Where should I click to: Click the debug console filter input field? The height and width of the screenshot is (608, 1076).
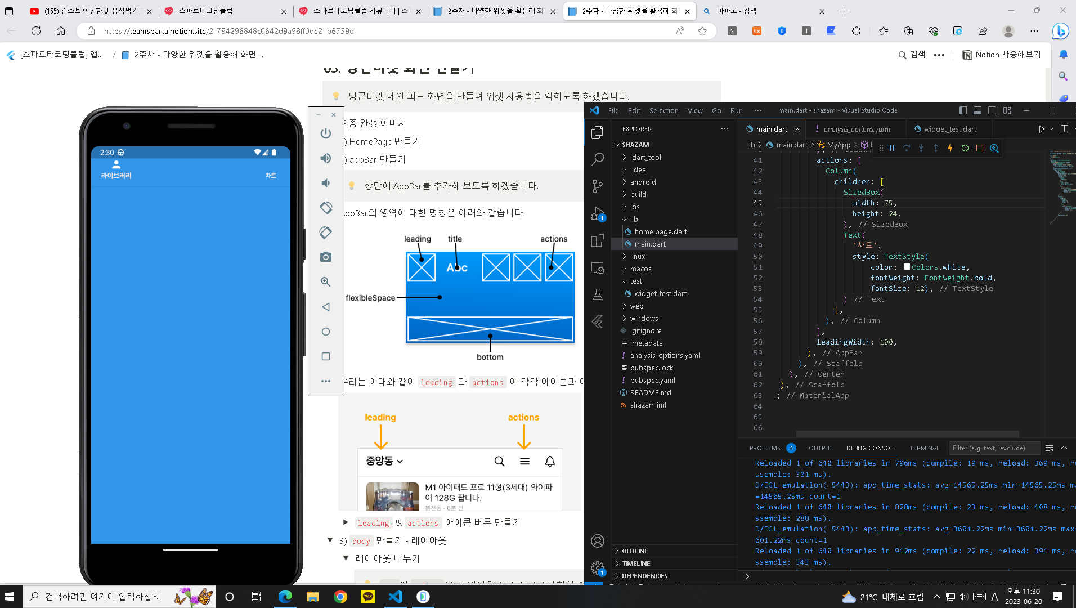pyautogui.click(x=994, y=448)
